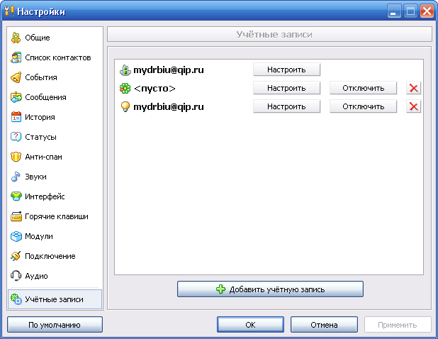Screen dimensions: 438x339
Task: Click the Настройки title bar tools icon
Action: click(x=9, y=11)
